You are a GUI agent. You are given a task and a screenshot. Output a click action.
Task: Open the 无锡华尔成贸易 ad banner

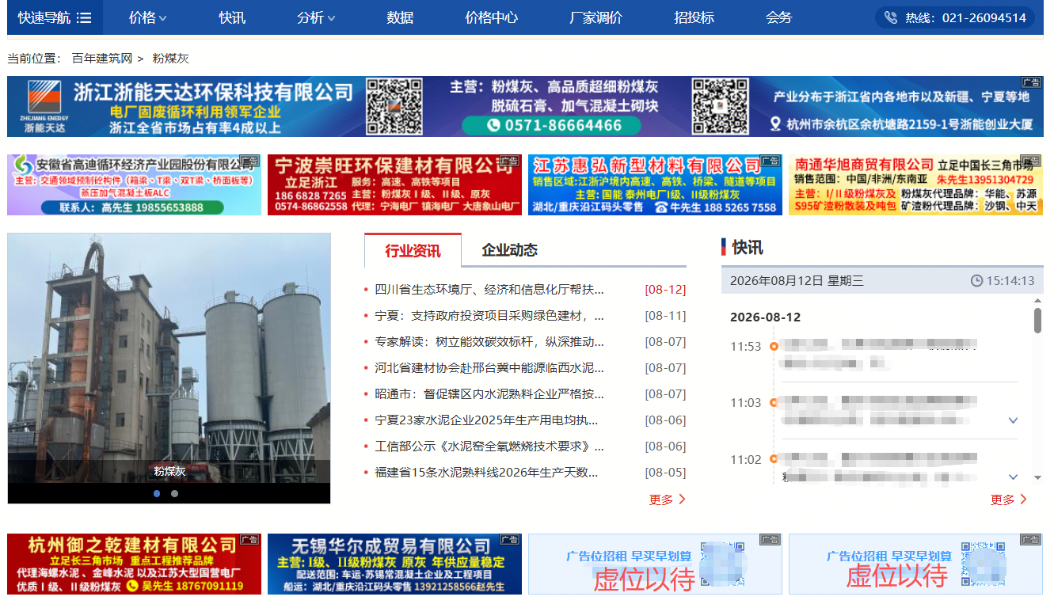(394, 564)
